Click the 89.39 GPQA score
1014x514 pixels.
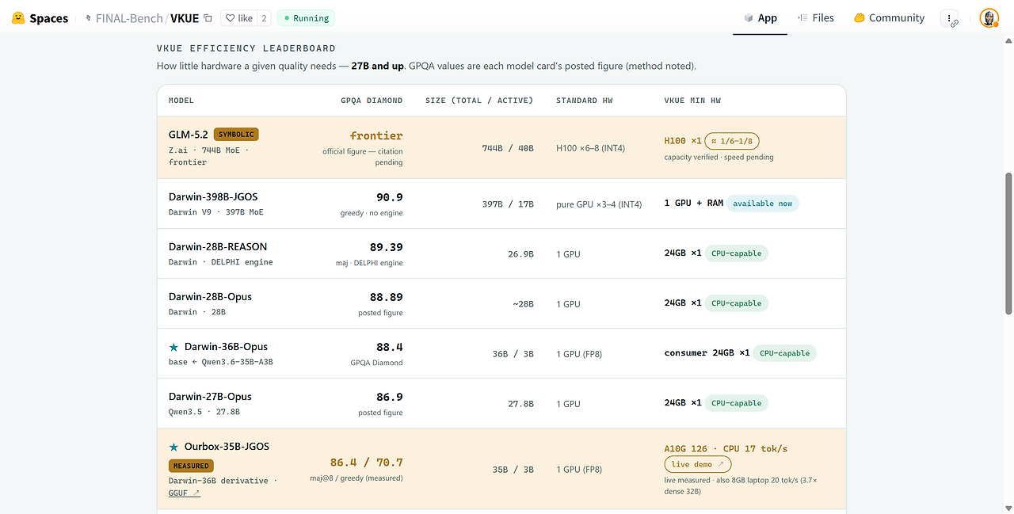[386, 246]
